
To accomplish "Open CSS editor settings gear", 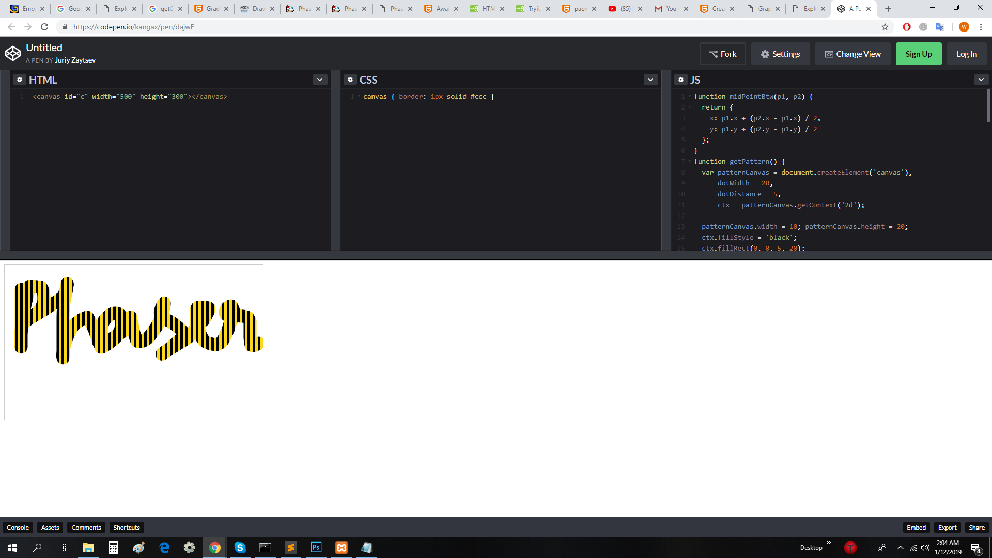I will tap(350, 80).
